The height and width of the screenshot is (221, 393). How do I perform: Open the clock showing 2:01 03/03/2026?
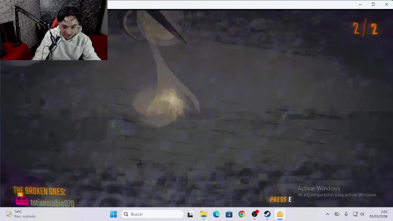[378, 214]
